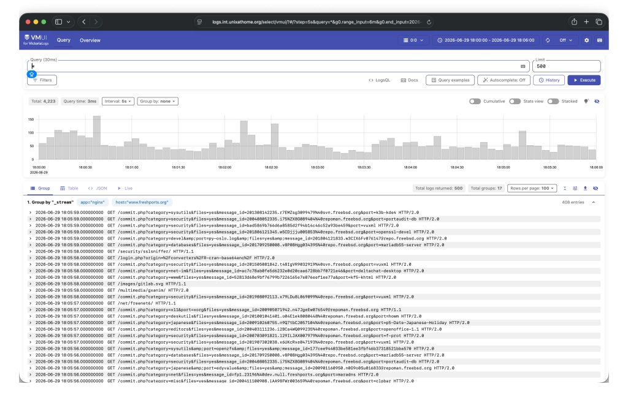Screen dimensions: 628x408
Task: Download logs using the download icon
Action: pyautogui.click(x=585, y=189)
